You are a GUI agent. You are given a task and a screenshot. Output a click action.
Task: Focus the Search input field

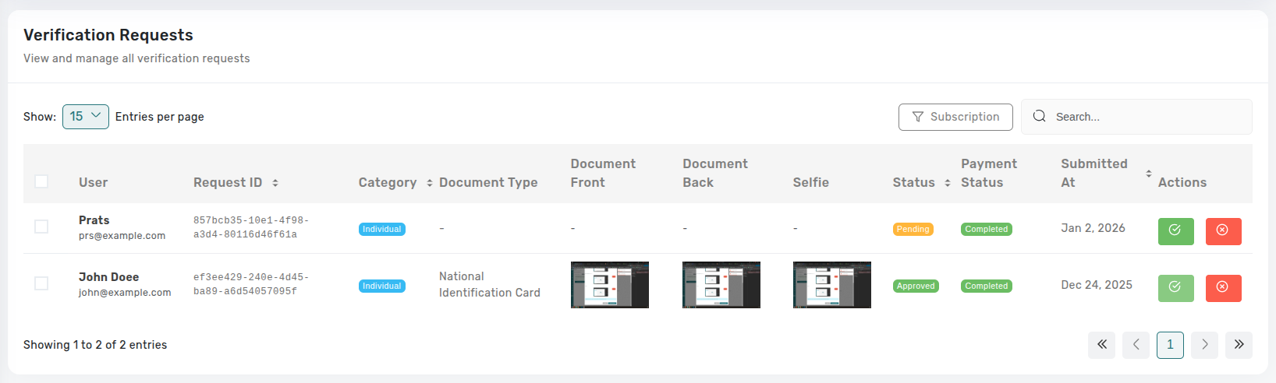(x=1147, y=117)
